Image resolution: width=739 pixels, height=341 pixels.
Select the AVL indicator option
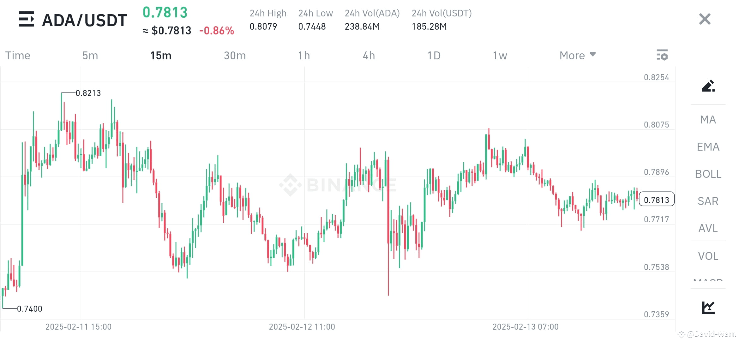pyautogui.click(x=707, y=229)
